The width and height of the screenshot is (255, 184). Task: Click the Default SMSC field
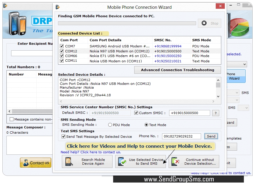point(110,113)
